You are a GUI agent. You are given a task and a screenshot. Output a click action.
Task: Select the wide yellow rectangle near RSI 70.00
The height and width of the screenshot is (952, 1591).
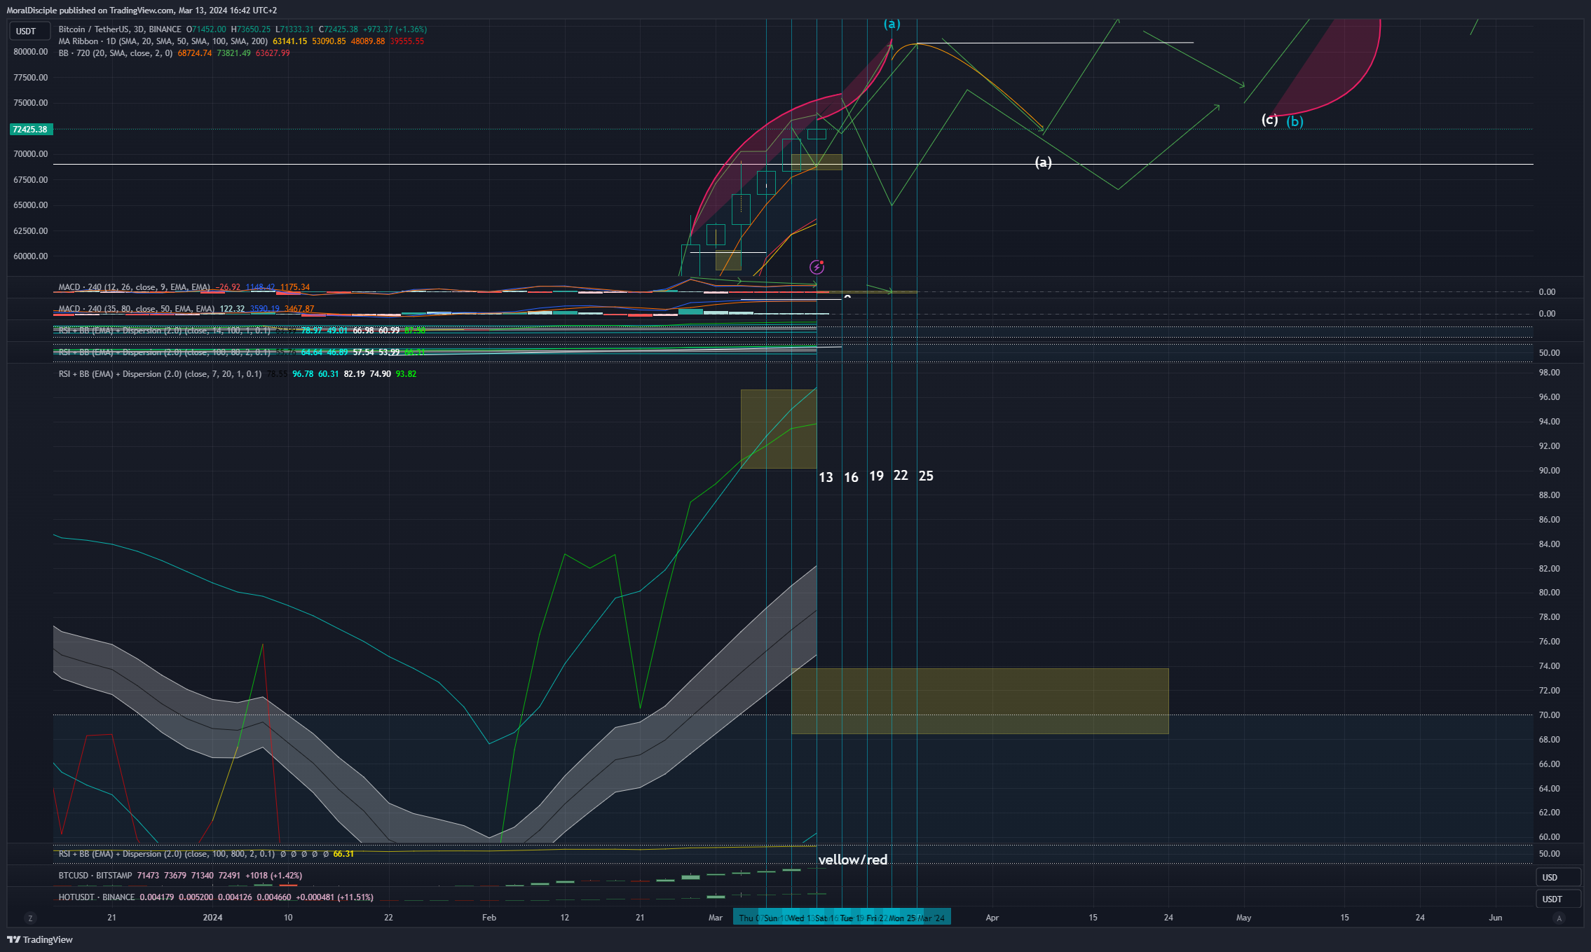click(x=980, y=701)
